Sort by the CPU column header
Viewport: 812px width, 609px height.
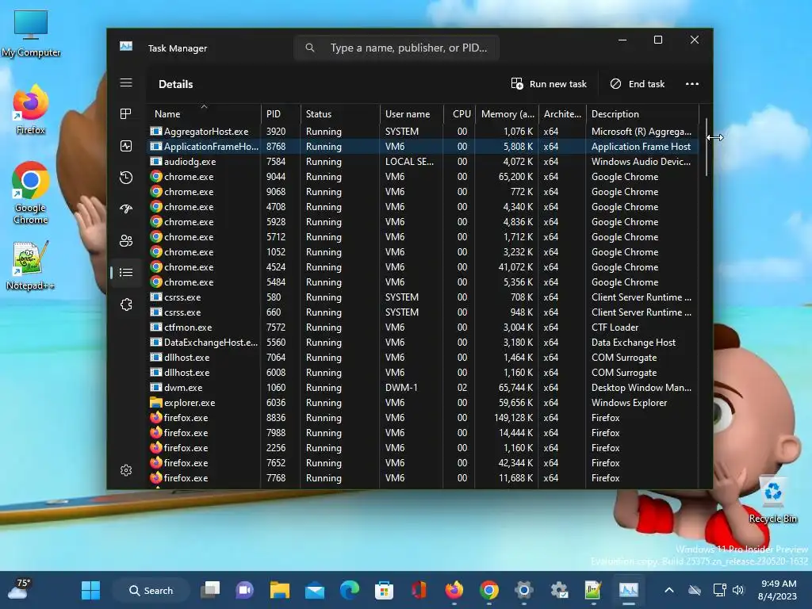click(x=459, y=114)
